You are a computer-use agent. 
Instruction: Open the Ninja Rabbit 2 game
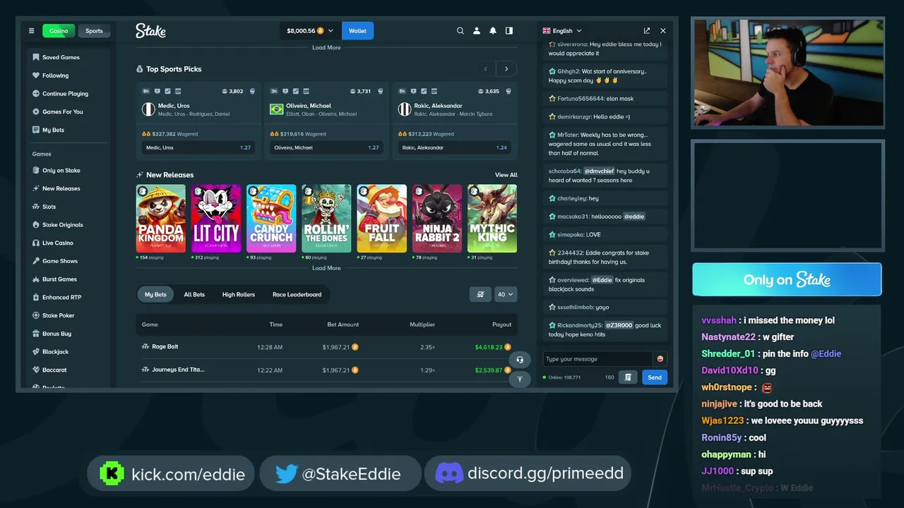[437, 219]
